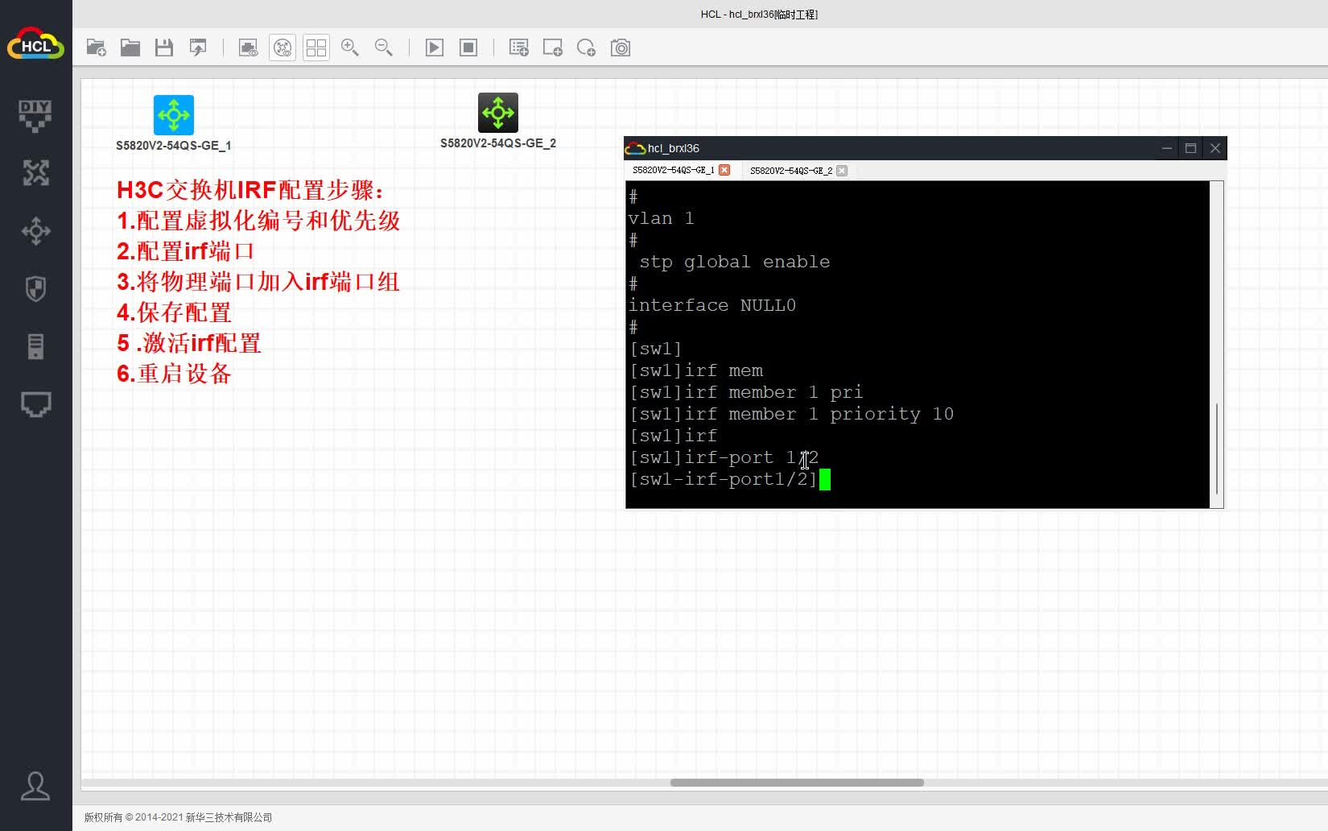Toggle the topology overview eye icon
The width and height of the screenshot is (1328, 831).
point(283,48)
